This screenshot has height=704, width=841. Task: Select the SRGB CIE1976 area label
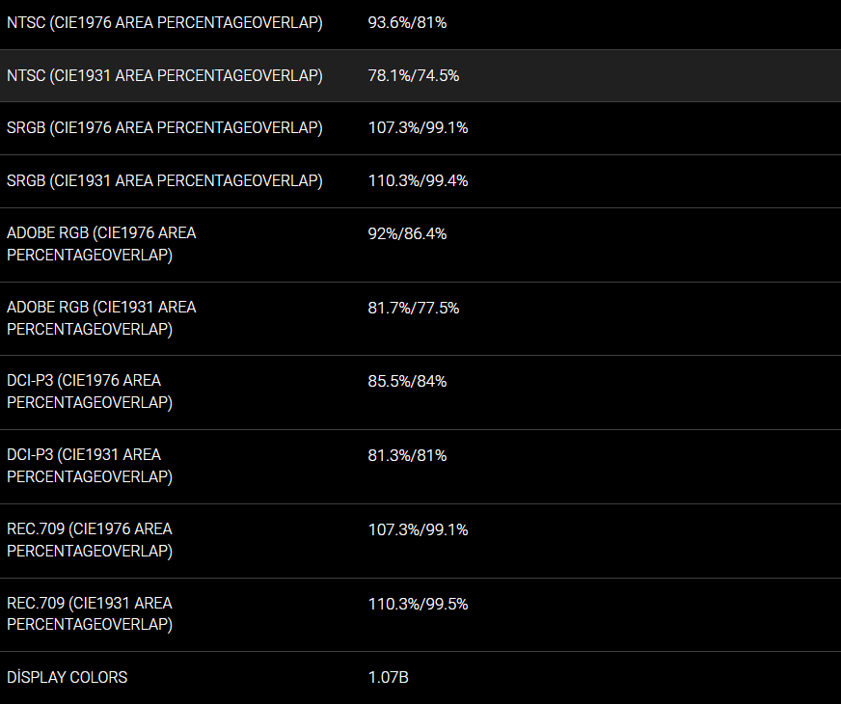(x=165, y=127)
